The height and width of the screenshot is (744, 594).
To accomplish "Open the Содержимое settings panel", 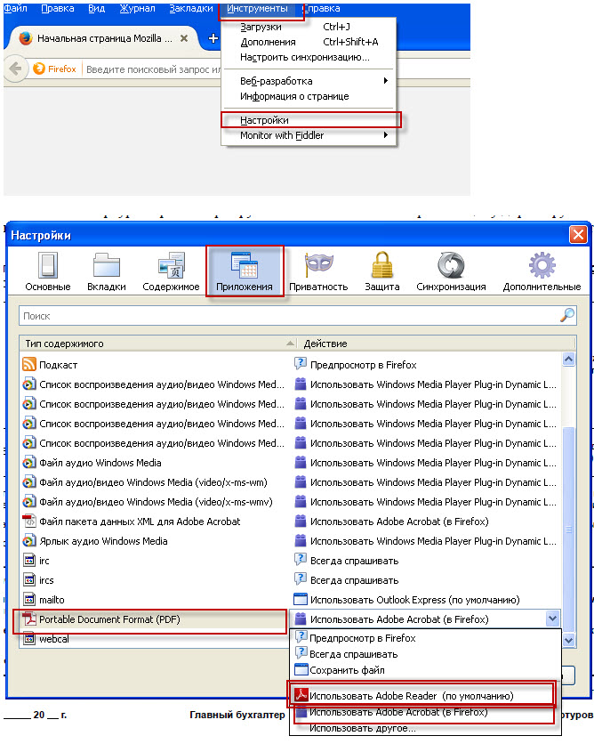I will tap(171, 271).
